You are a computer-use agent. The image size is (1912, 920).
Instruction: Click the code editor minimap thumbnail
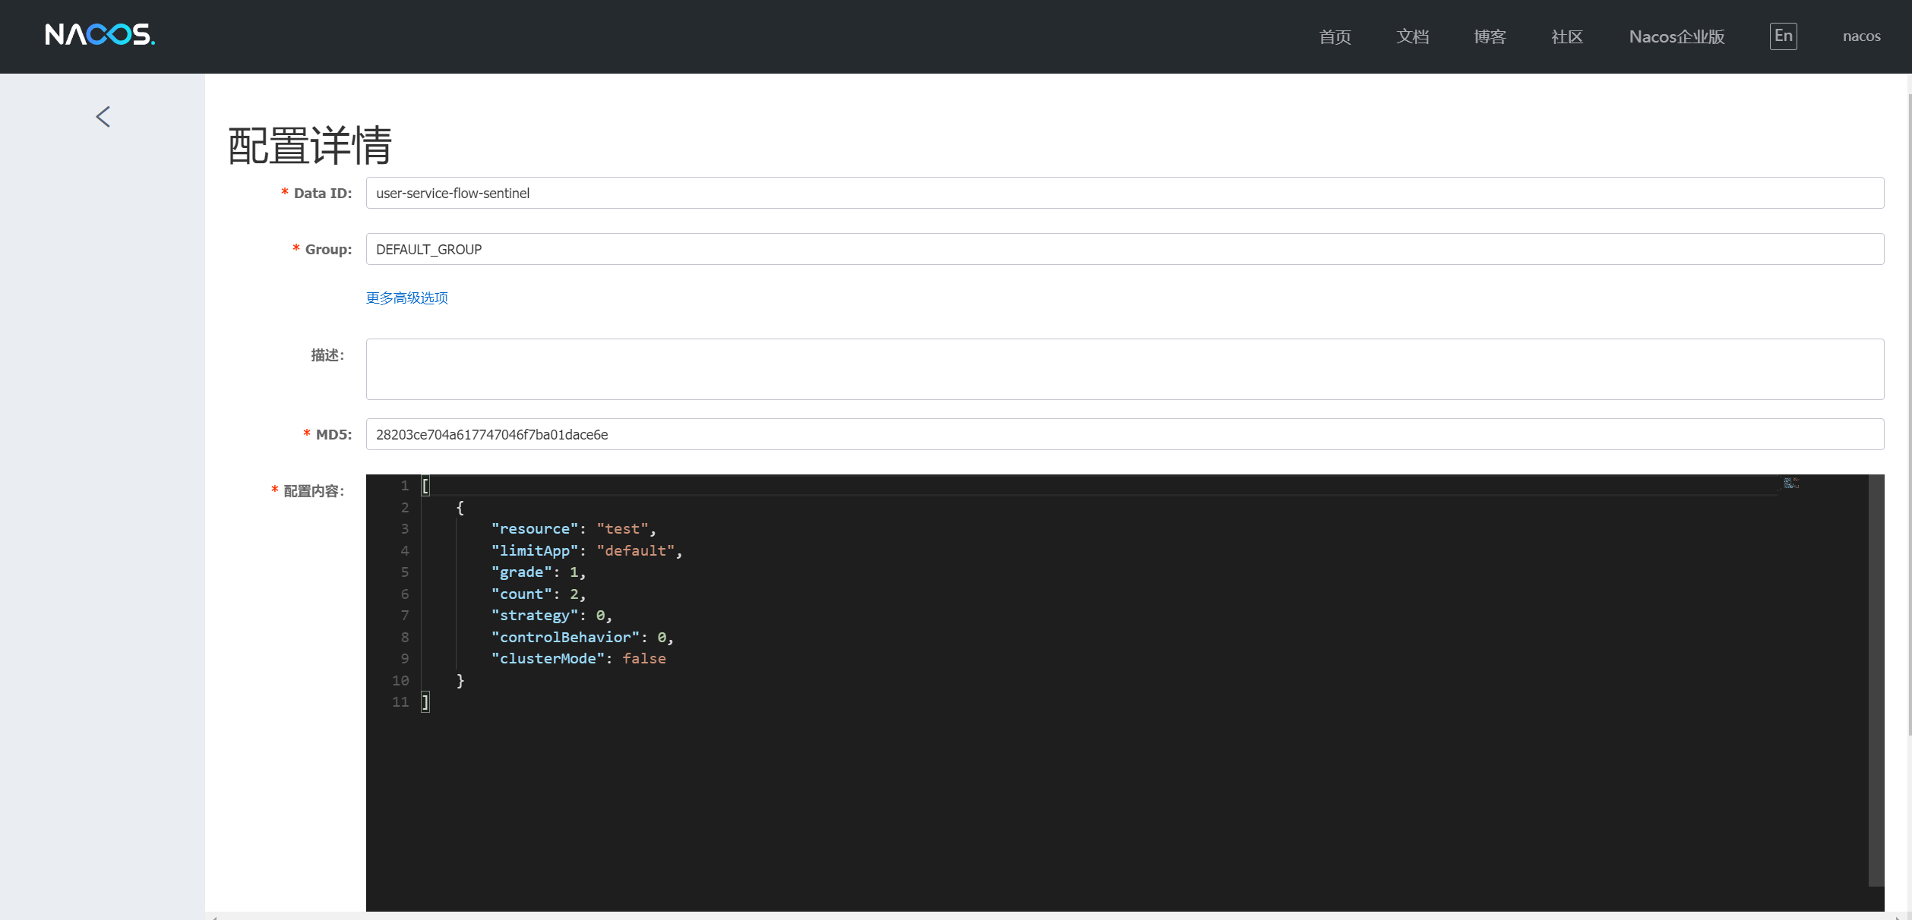point(1790,483)
